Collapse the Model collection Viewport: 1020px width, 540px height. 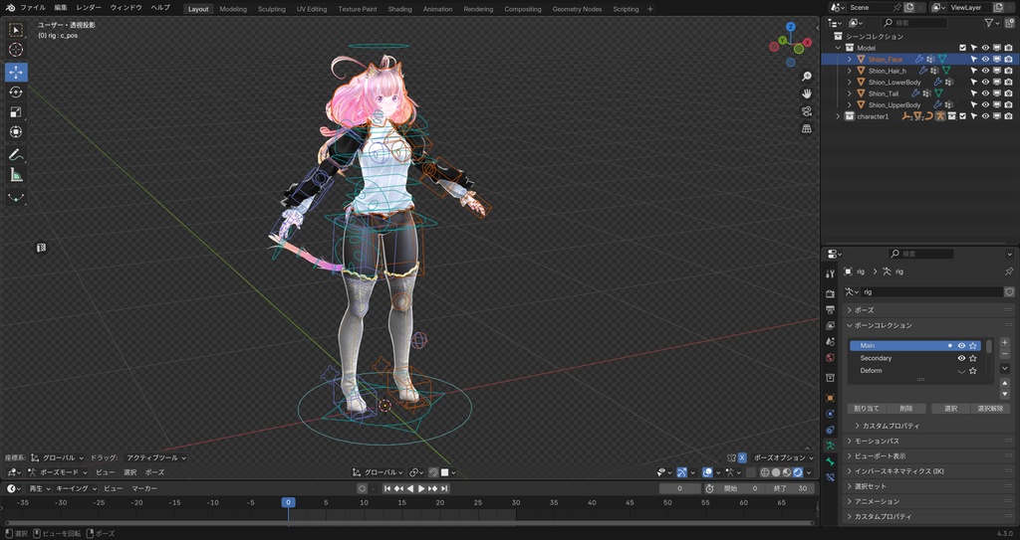coord(838,48)
